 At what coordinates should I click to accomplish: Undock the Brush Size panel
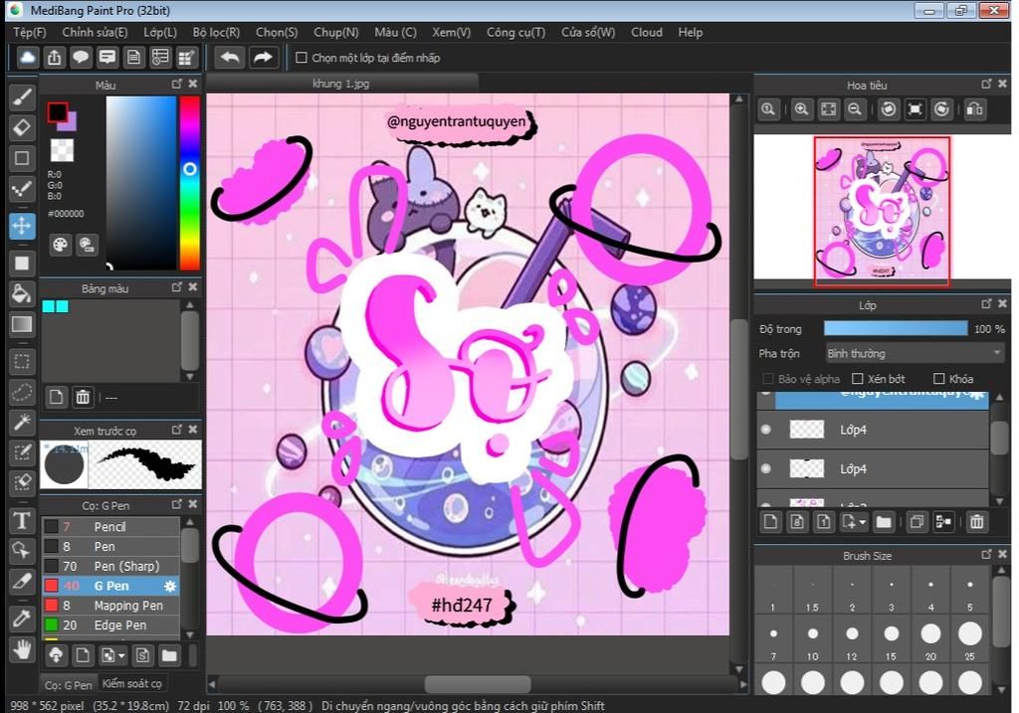click(x=986, y=554)
